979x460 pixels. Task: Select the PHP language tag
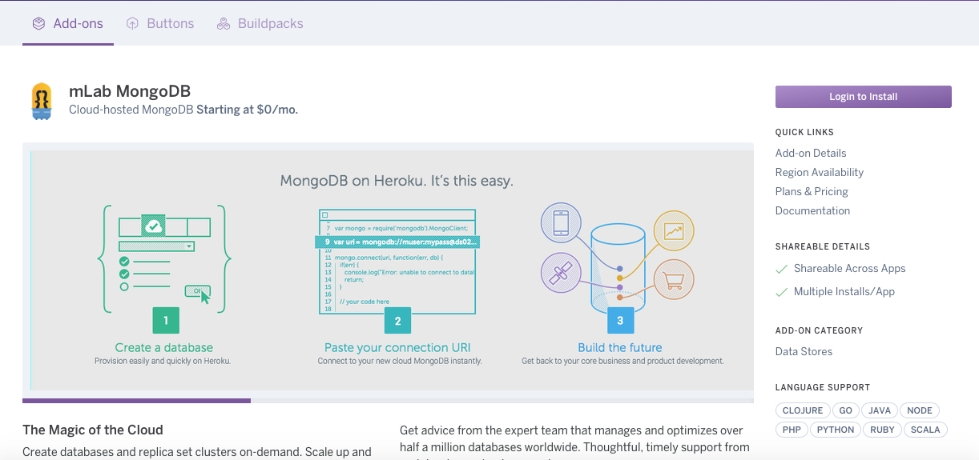792,430
